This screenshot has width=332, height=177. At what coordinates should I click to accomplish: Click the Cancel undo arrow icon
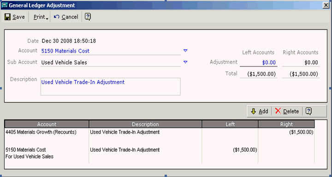[57, 17]
